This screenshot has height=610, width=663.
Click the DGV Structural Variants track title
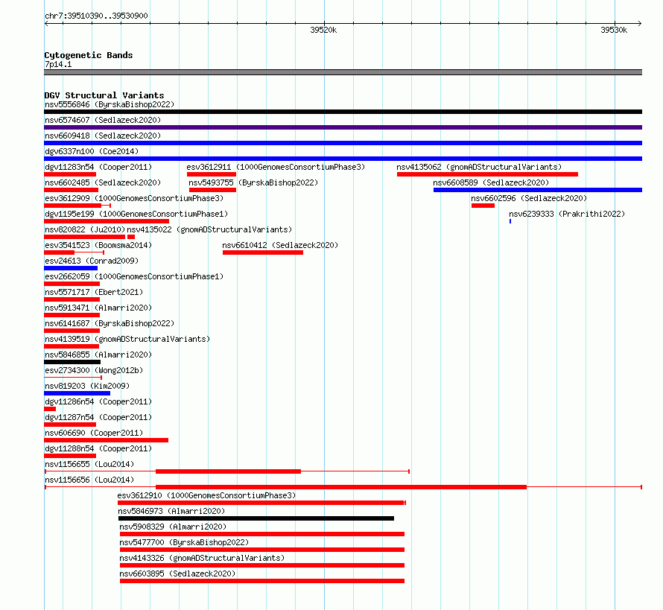coord(104,95)
